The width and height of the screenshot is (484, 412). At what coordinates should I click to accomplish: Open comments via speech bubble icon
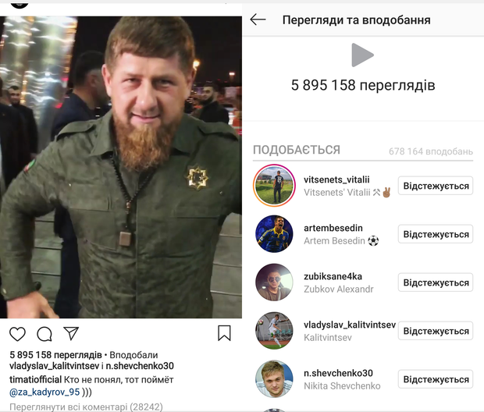[44, 334]
